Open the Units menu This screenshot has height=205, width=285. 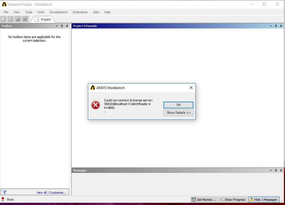tap(41, 12)
